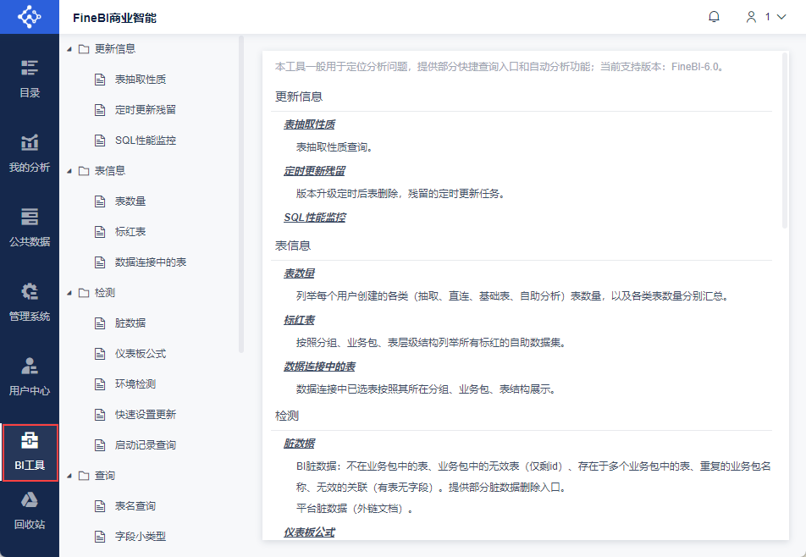Collapse the 检测 folder arrow
The width and height of the screenshot is (806, 557).
(x=69, y=293)
